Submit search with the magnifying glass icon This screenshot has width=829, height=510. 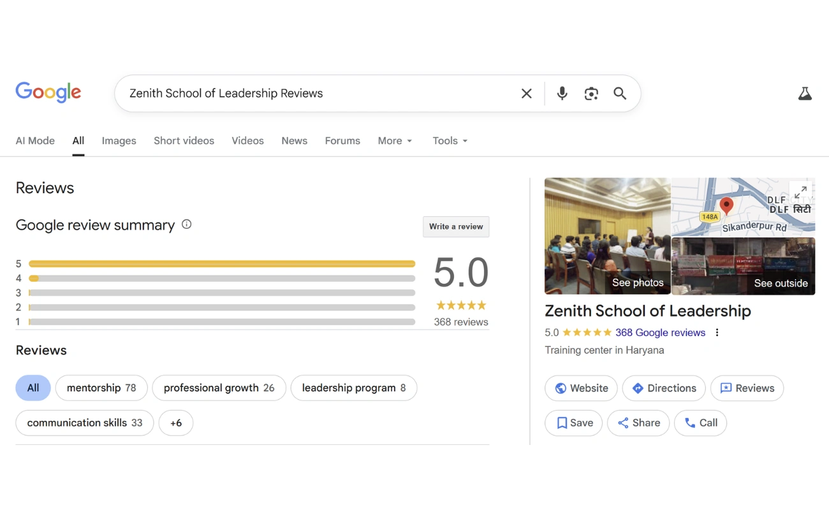pyautogui.click(x=620, y=94)
